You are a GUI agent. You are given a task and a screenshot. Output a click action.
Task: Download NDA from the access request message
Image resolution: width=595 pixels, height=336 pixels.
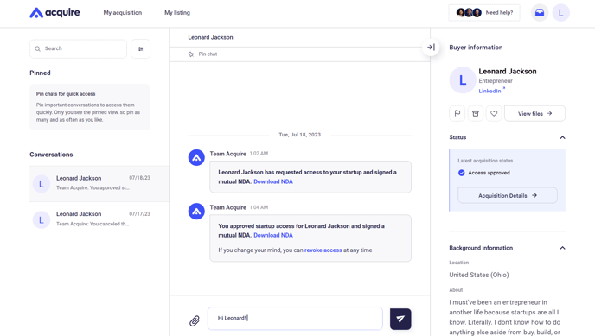(x=273, y=181)
